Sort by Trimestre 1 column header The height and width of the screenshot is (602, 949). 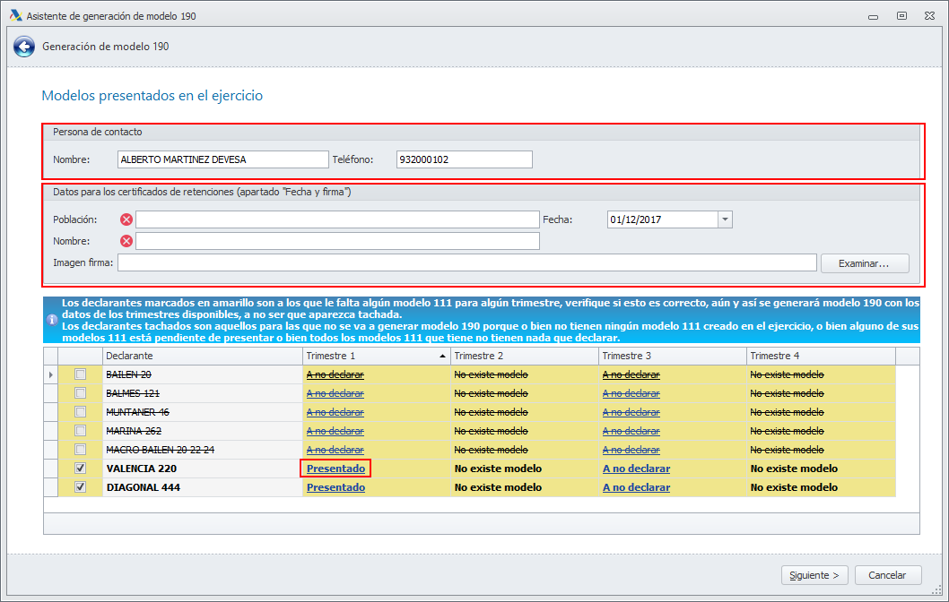(374, 357)
